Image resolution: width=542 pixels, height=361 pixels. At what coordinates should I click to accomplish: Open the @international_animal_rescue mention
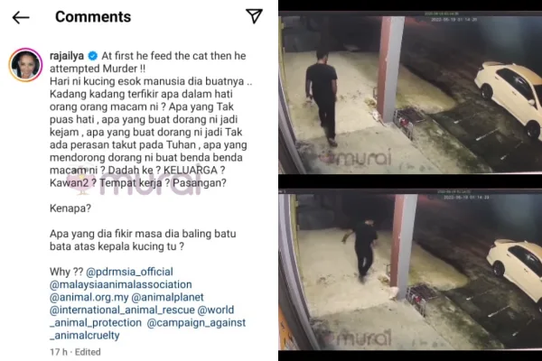click(x=122, y=310)
